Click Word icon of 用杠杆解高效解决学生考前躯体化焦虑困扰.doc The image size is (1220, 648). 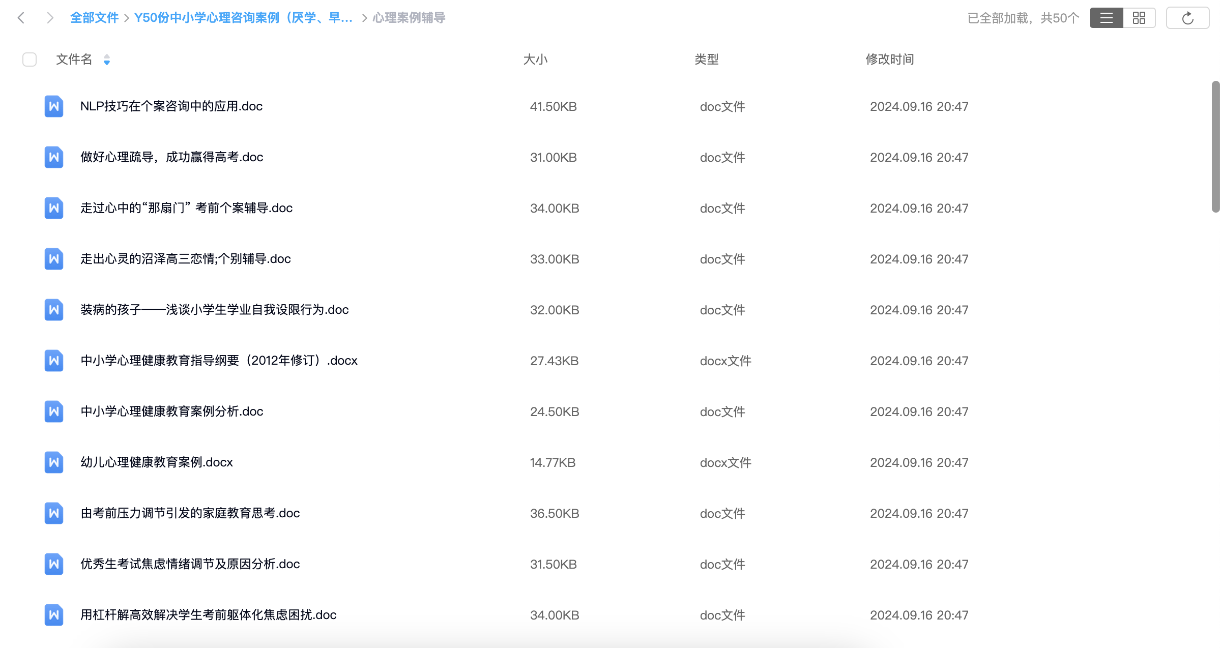pos(54,615)
